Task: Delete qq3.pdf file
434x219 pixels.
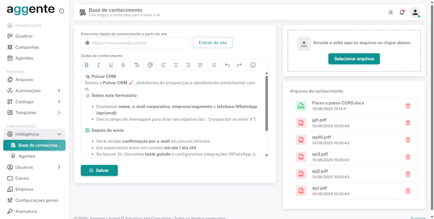Action: pos(408,157)
